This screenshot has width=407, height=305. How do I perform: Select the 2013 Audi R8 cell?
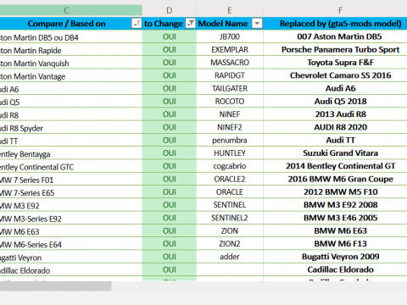pos(335,114)
